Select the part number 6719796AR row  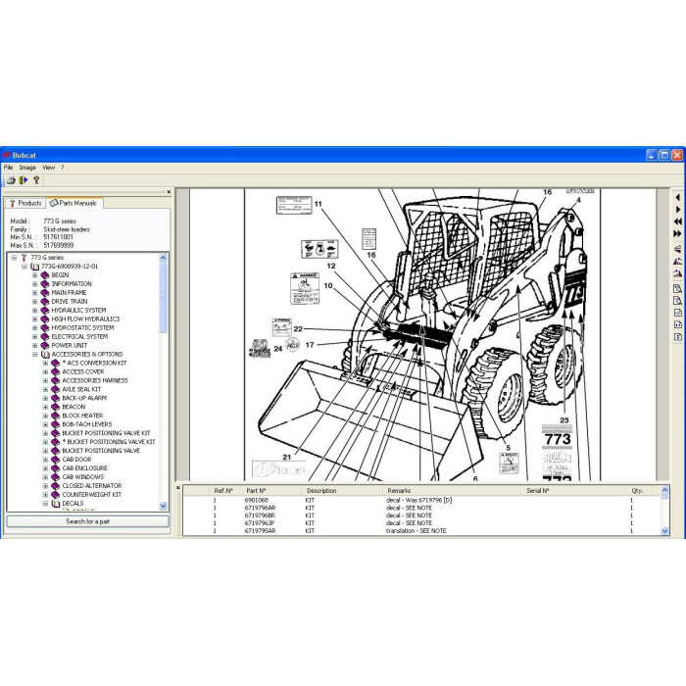[x=422, y=508]
